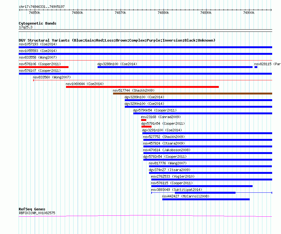
Task: Click the esv3893049 (Suktitipat2014) label
Action: pyautogui.click(x=176, y=190)
